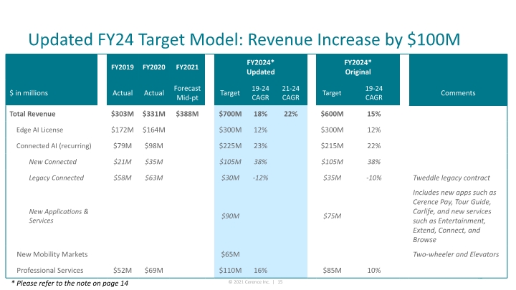The image size is (516, 290).
Task: Click the $215M original target
Action: click(x=332, y=145)
